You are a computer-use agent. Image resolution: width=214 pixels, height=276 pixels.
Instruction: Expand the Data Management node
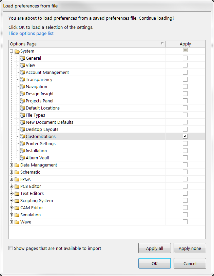(12, 165)
